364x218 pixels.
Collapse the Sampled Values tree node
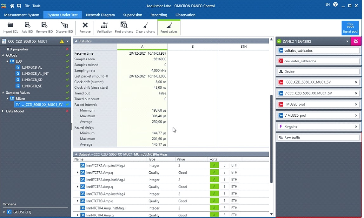3,92
